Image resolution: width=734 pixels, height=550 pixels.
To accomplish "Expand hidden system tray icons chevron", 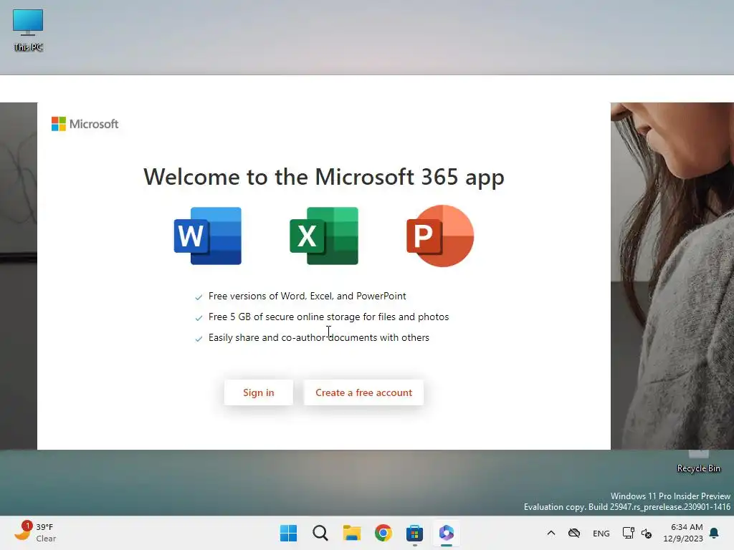I will tap(551, 533).
